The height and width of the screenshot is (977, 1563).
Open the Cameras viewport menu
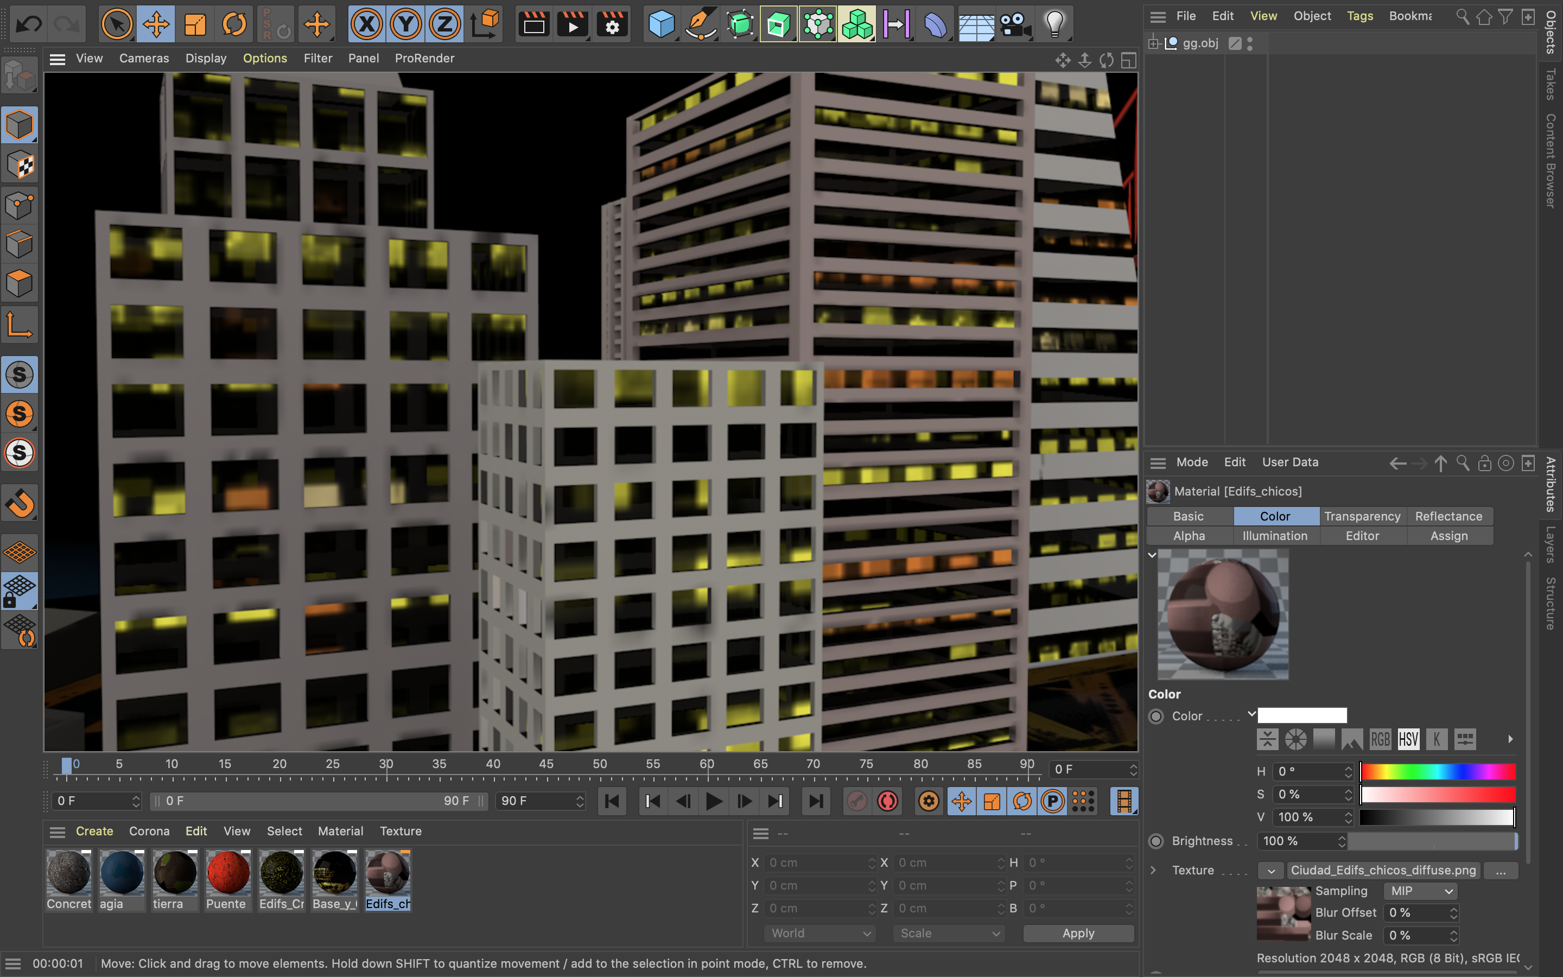143,58
